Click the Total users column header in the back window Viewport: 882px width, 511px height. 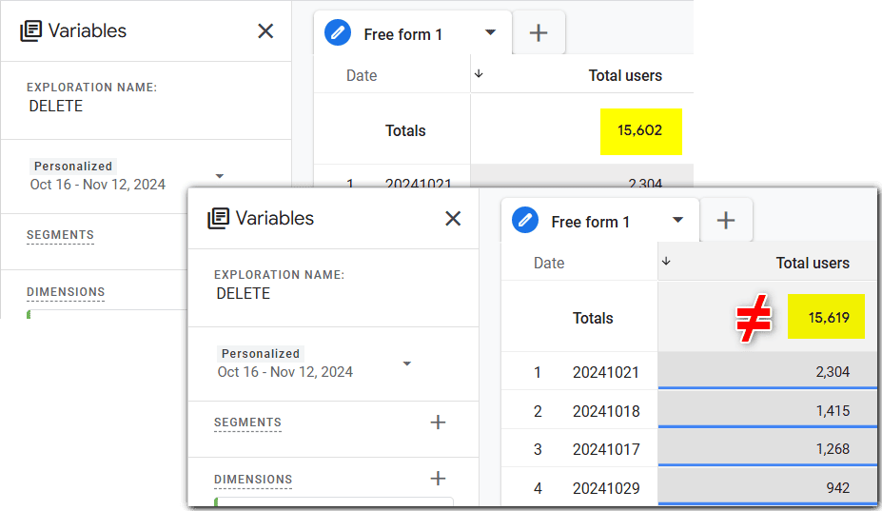625,75
